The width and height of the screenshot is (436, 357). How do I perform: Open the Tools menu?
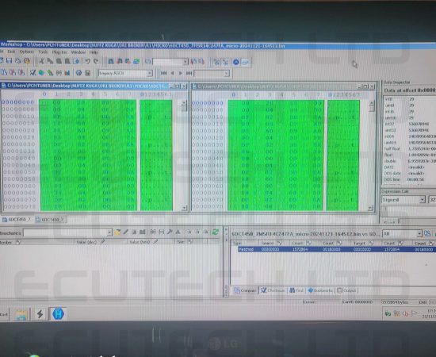pyautogui.click(x=43, y=52)
